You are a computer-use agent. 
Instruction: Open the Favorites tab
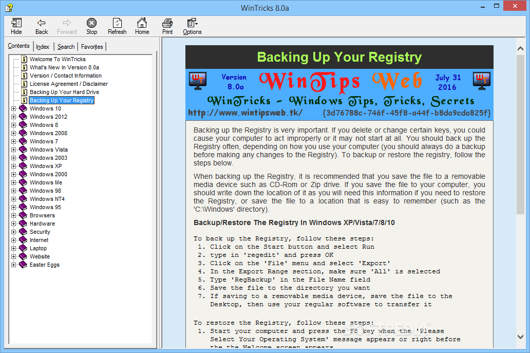point(92,47)
